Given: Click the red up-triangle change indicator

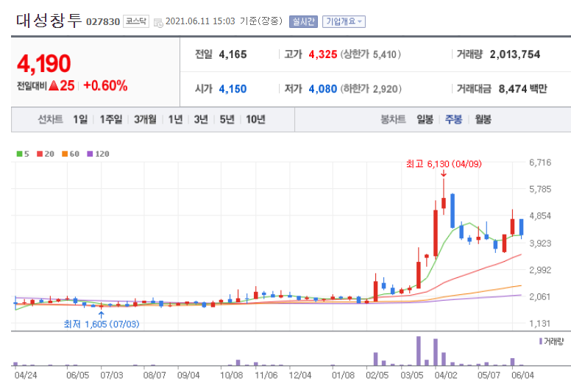Looking at the screenshot, I should [54, 85].
